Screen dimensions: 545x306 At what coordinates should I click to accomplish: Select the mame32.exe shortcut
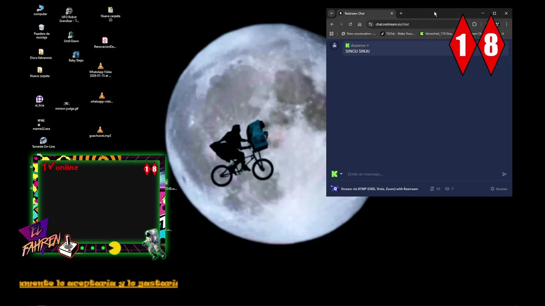click(41, 125)
